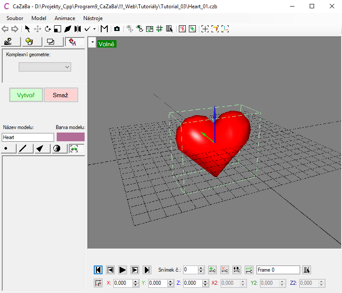
Task: Click the add keyframe green plus icon
Action: point(212,270)
